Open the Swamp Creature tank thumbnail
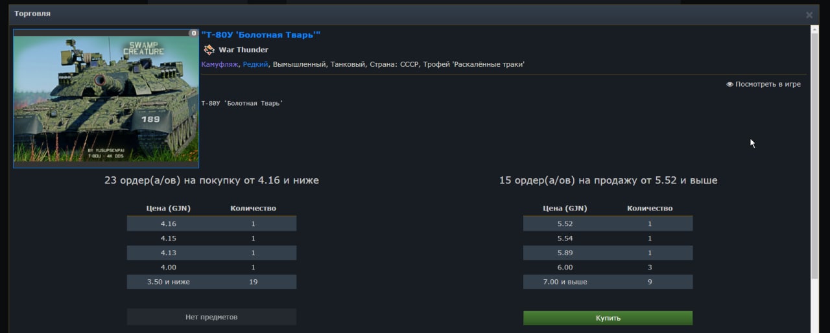The width and height of the screenshot is (830, 333). 106,98
